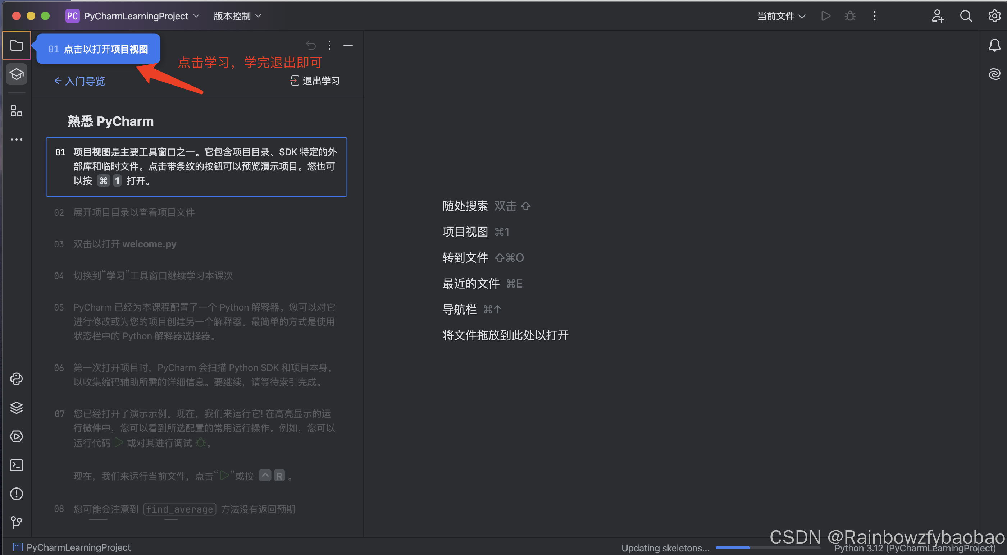Click the AI Assistant spiral icon
The image size is (1007, 555).
994,74
